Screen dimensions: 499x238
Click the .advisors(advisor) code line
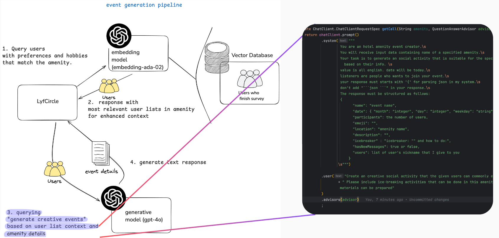point(340,200)
